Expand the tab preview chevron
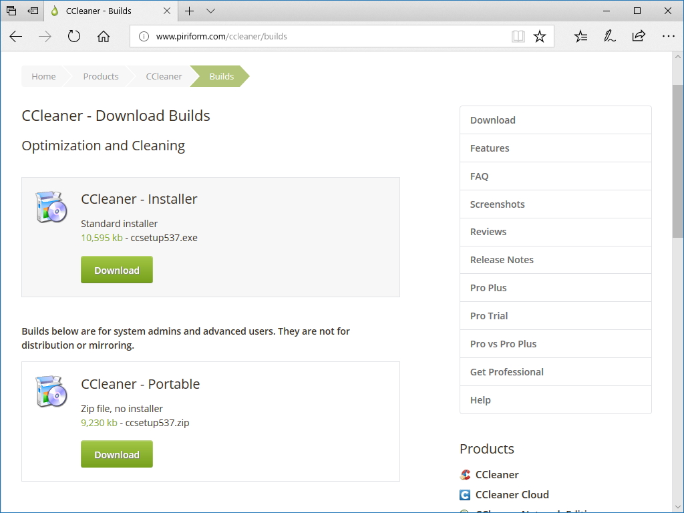Screen dimensions: 684x513 [x=210, y=11]
